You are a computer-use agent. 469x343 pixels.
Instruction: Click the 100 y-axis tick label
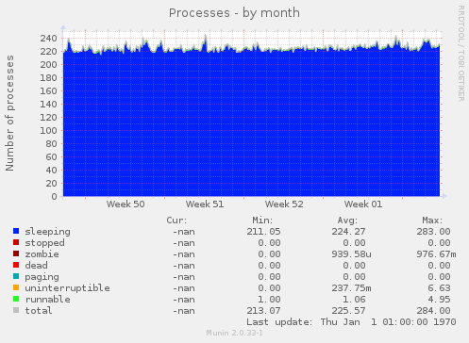click(48, 131)
